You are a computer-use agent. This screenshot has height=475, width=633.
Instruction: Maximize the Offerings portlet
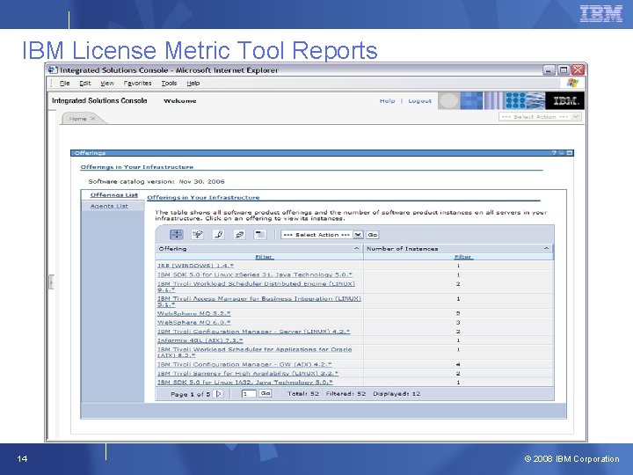tap(569, 153)
